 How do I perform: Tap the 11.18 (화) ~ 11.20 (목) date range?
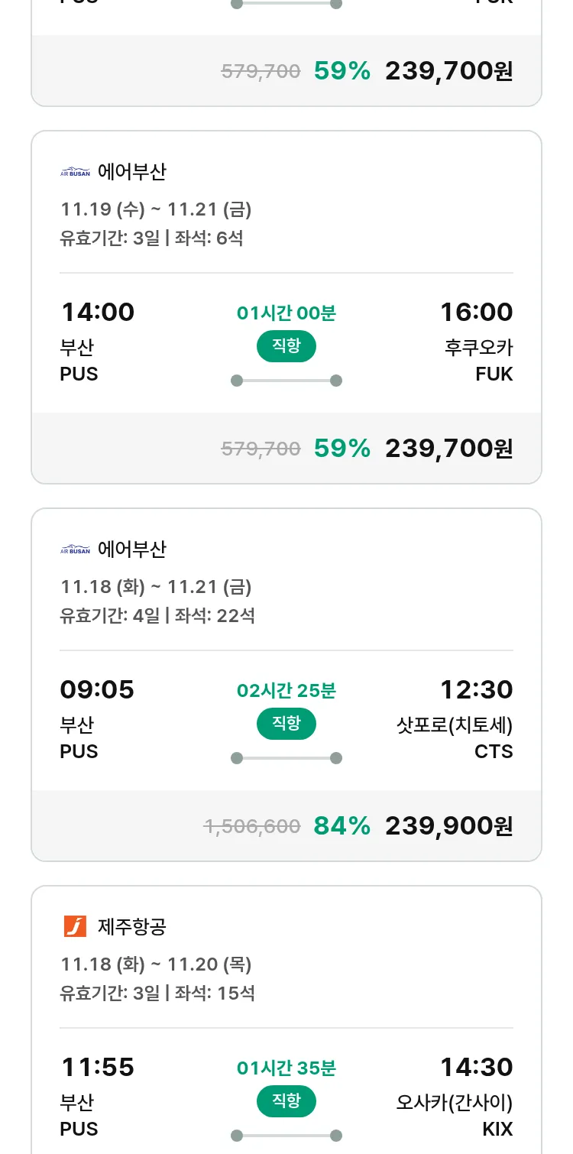click(156, 964)
